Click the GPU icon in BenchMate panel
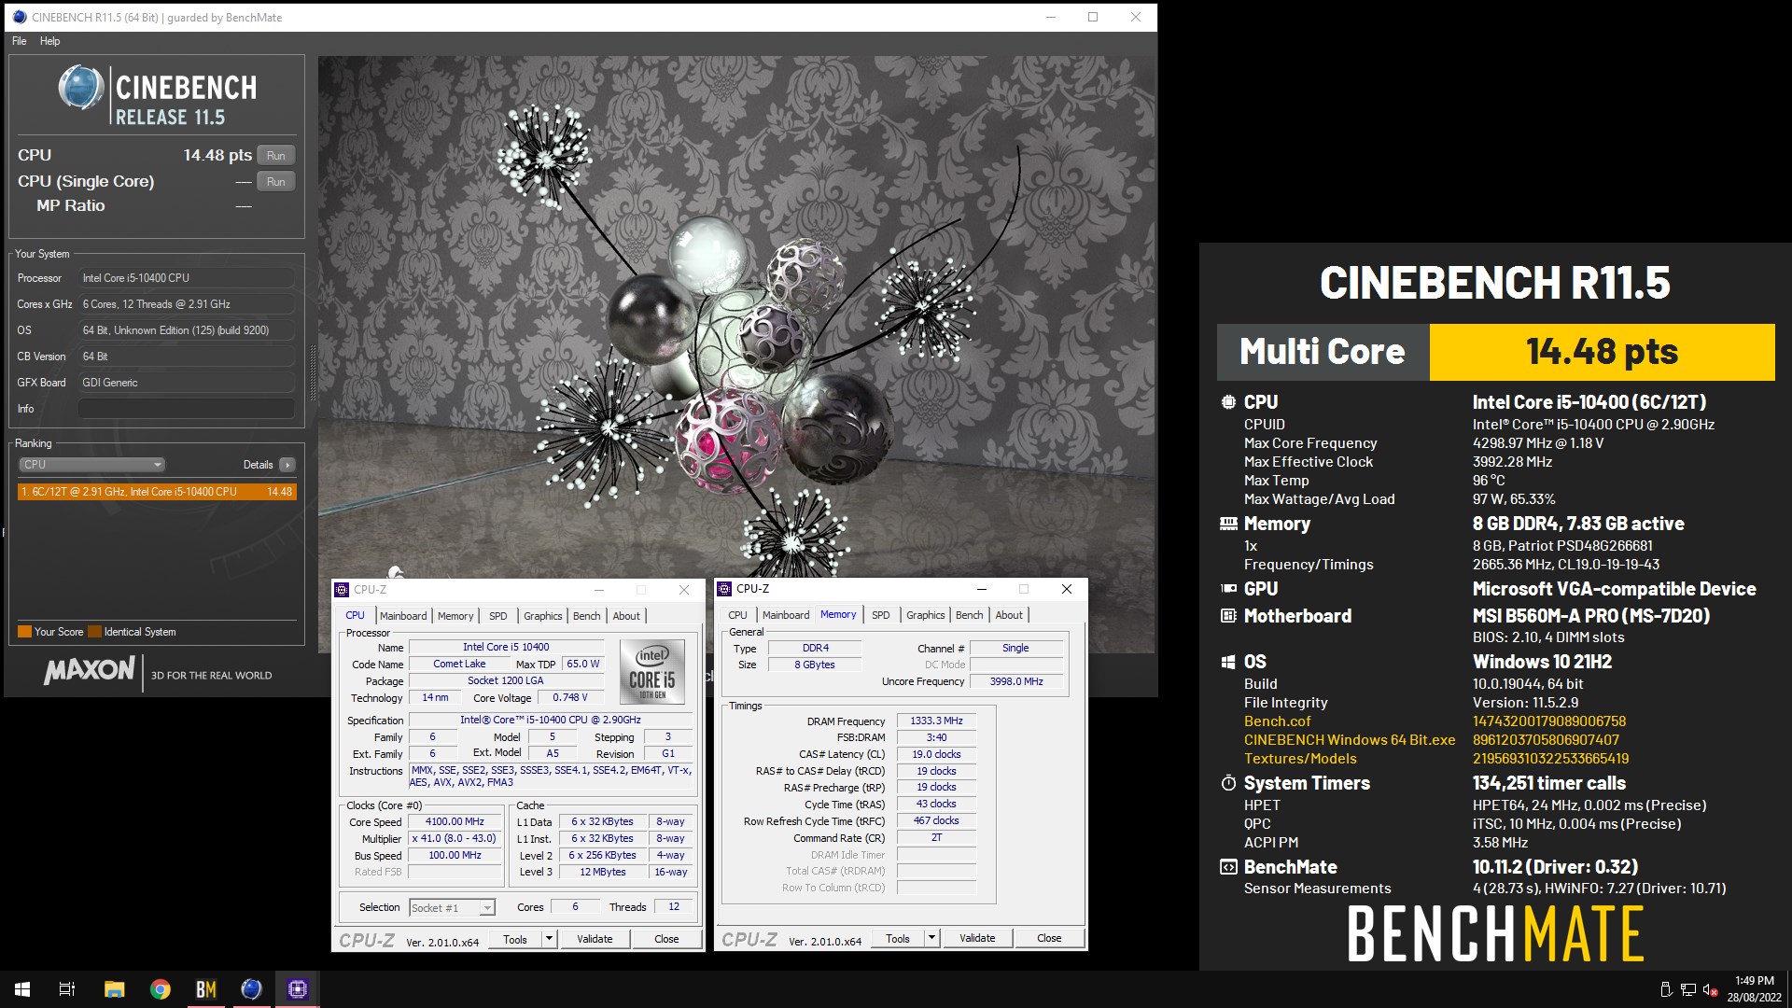The width and height of the screenshot is (1792, 1008). pyautogui.click(x=1228, y=589)
